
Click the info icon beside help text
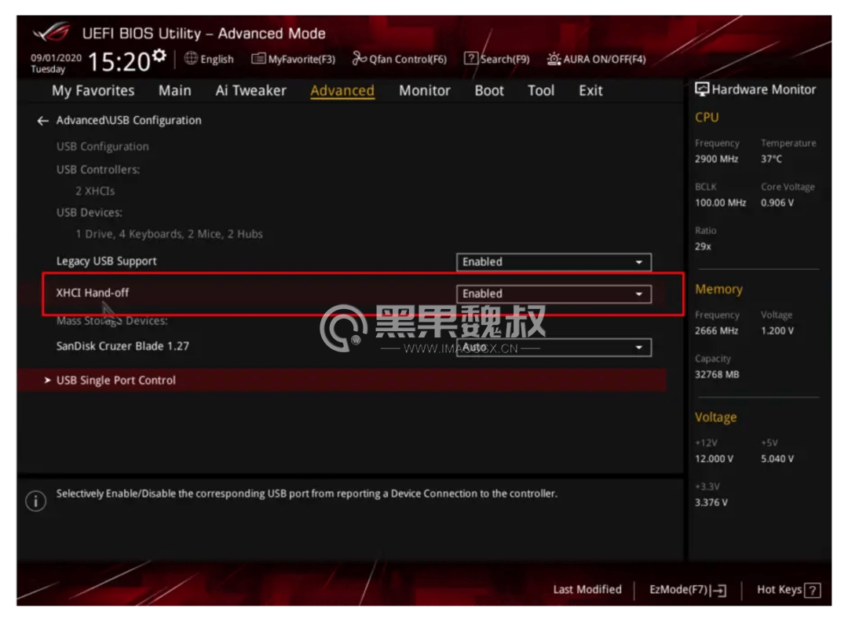(x=35, y=501)
